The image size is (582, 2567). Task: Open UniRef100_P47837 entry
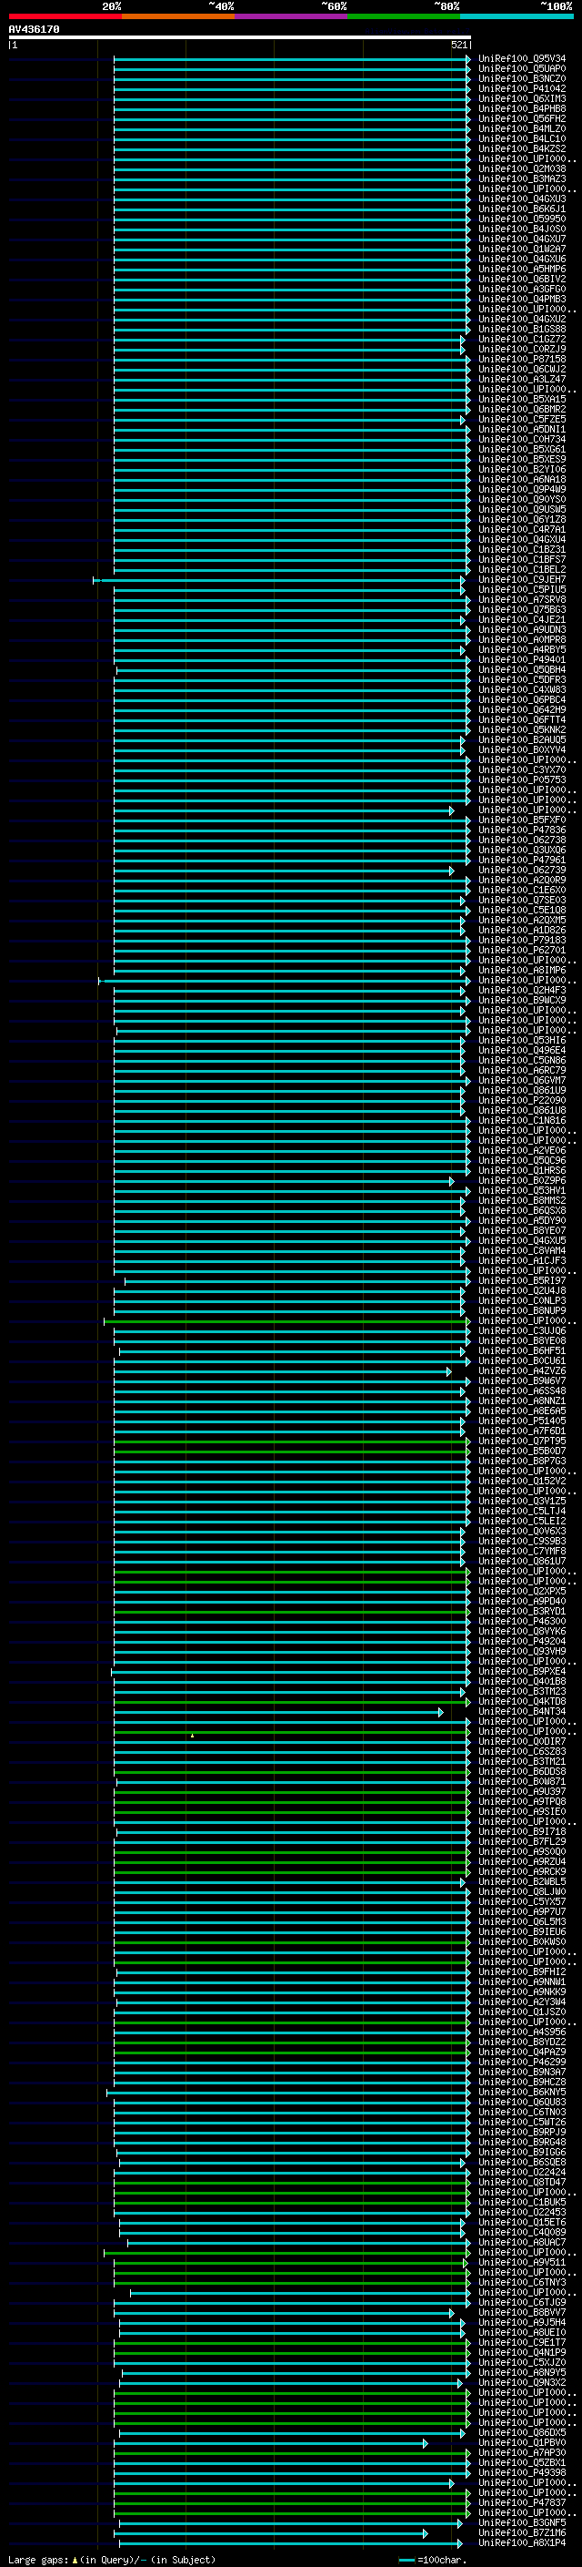tap(521, 2503)
